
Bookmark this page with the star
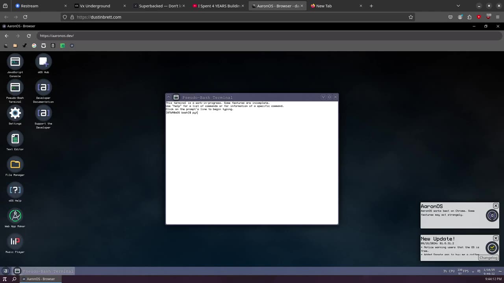pos(411,17)
